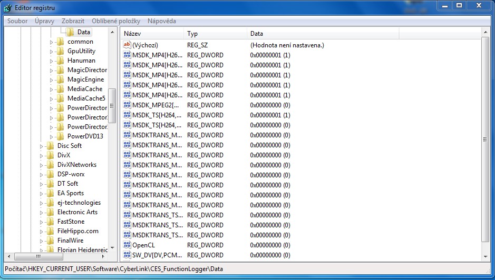Image resolution: width=495 pixels, height=280 pixels.
Task: Expand the DT Soft key
Action: [41, 184]
